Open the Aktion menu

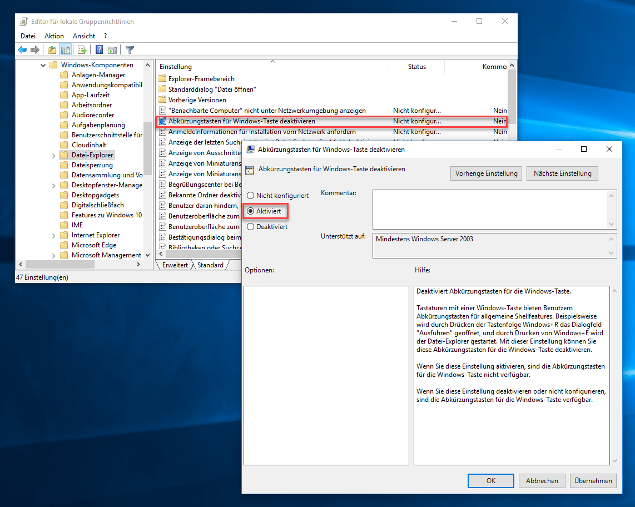(x=54, y=36)
